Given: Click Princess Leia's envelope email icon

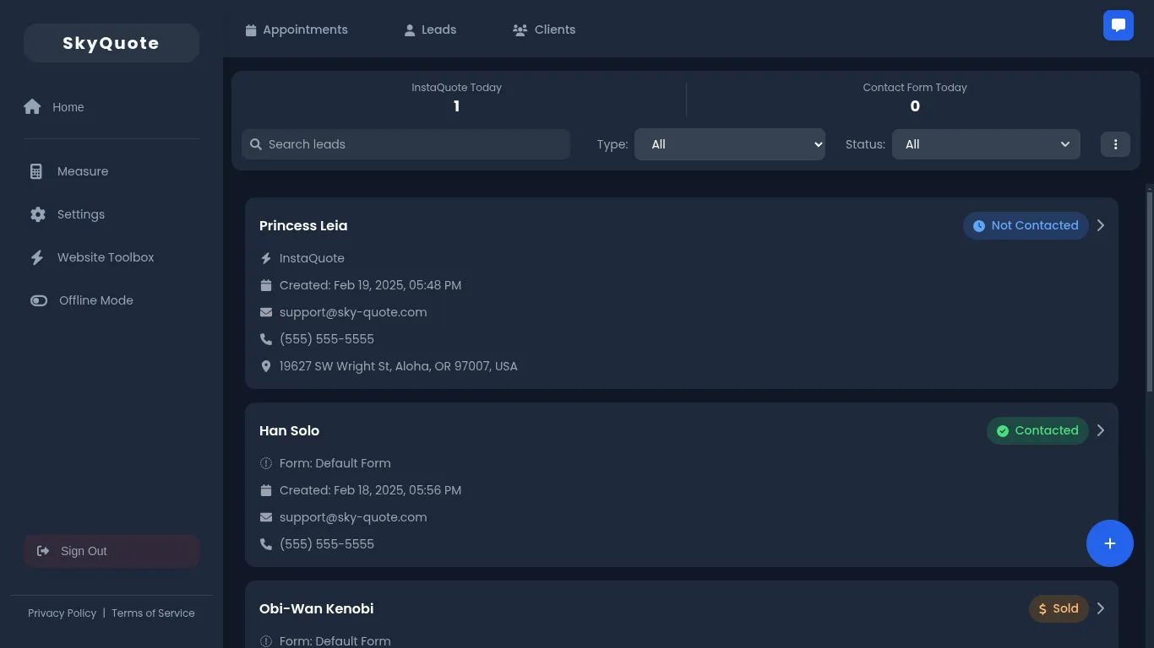Looking at the screenshot, I should [266, 312].
